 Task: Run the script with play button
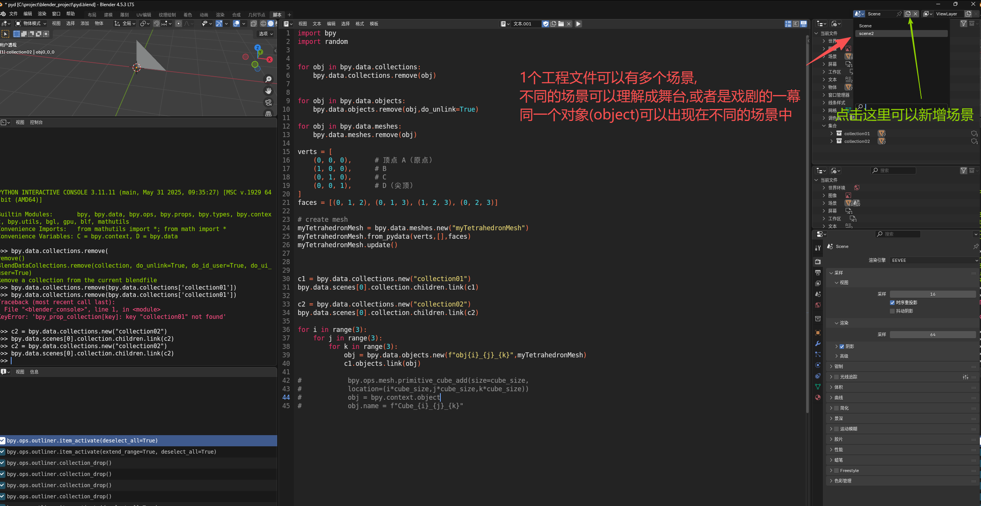[x=578, y=24]
